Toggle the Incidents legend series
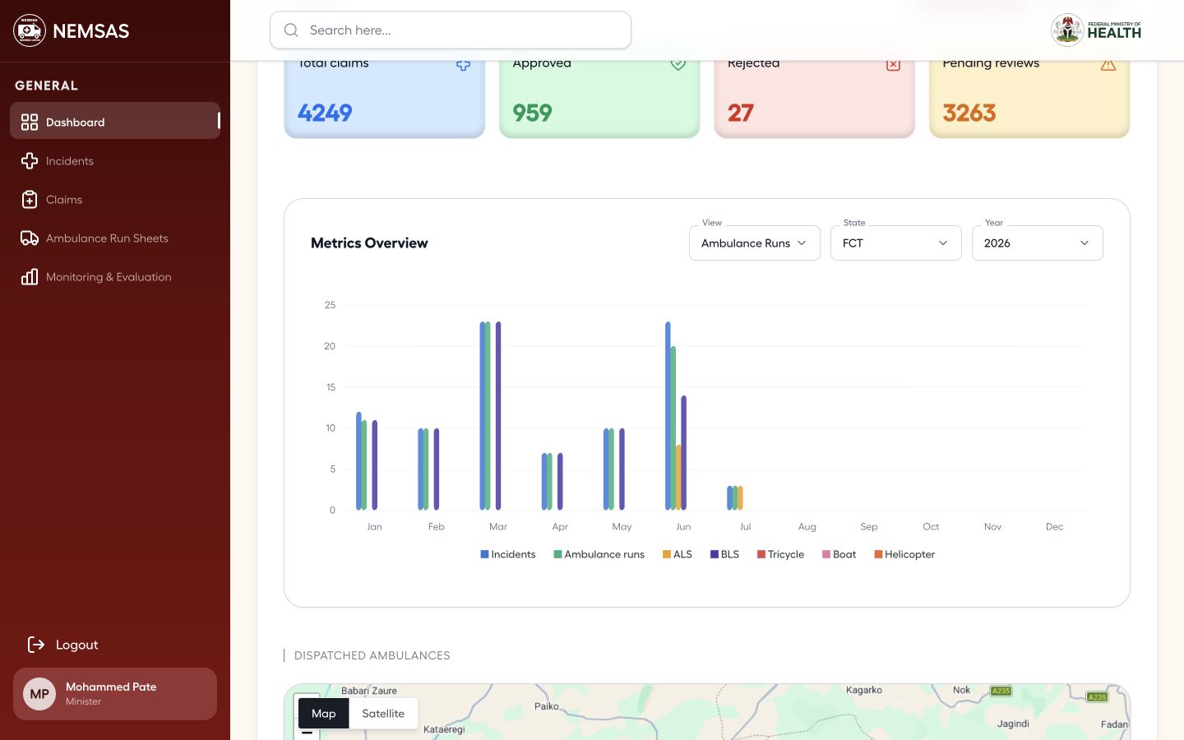 pyautogui.click(x=508, y=554)
